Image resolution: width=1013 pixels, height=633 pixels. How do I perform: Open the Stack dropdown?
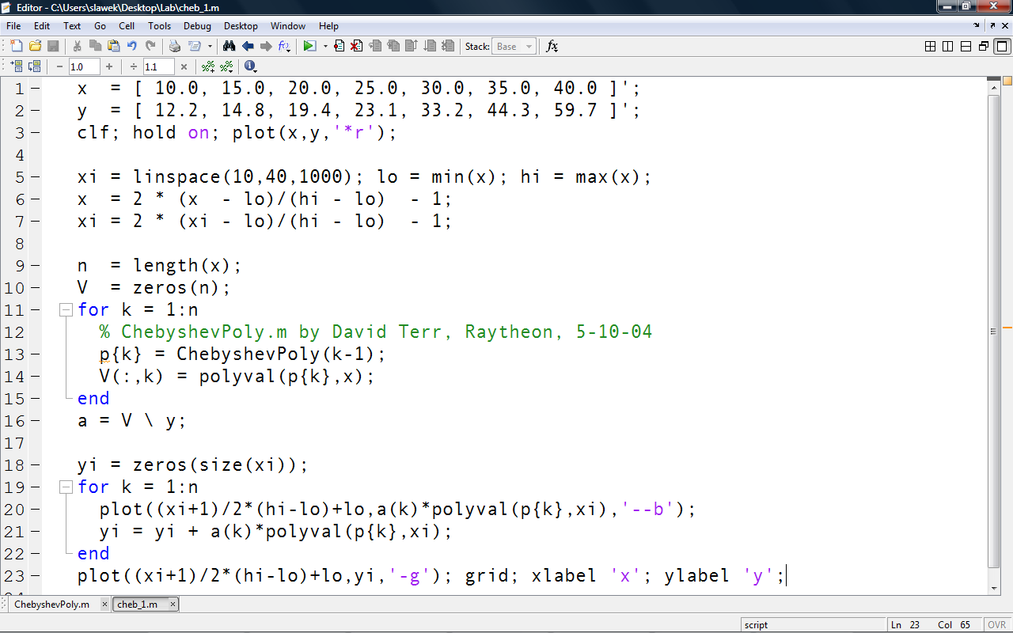tap(514, 47)
